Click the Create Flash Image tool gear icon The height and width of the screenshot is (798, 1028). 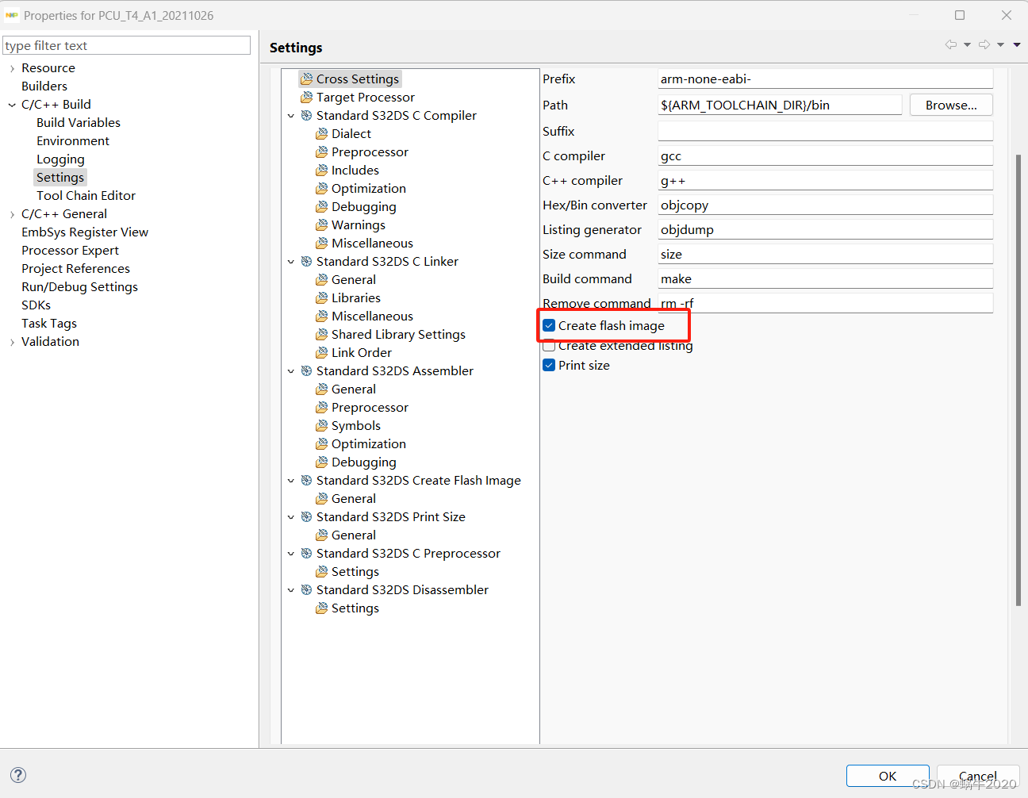click(306, 480)
